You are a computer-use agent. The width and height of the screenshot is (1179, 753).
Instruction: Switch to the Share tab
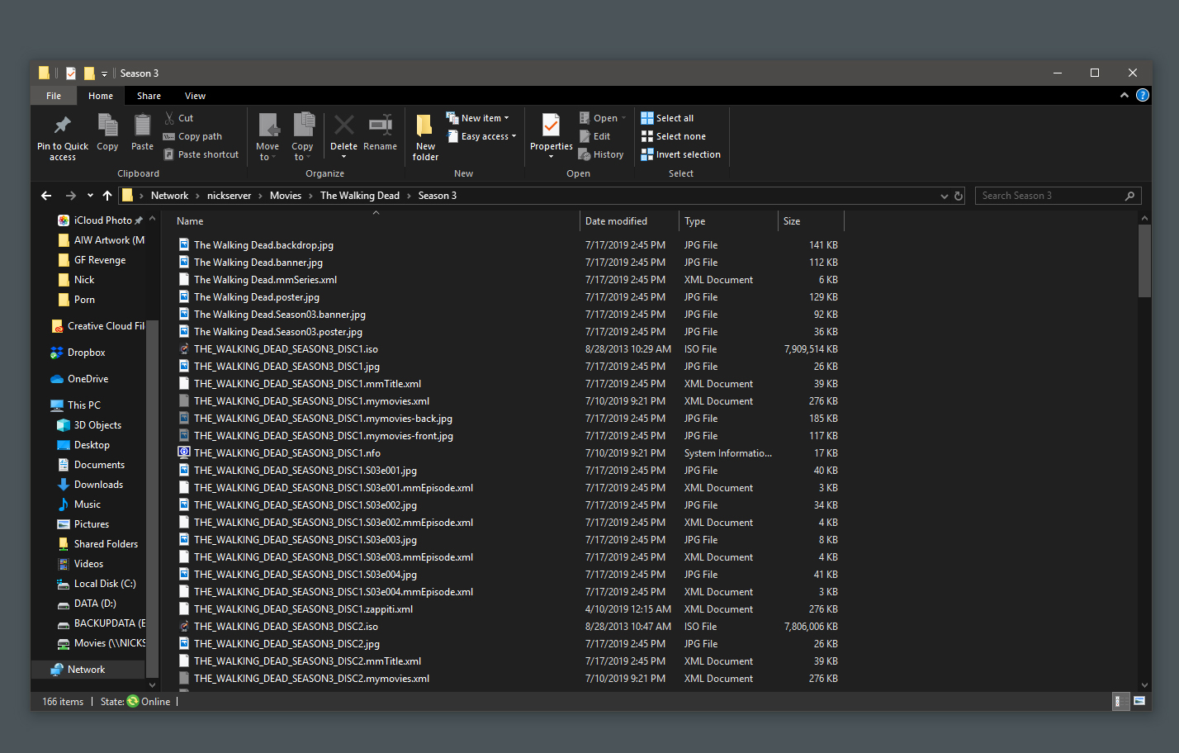149,96
